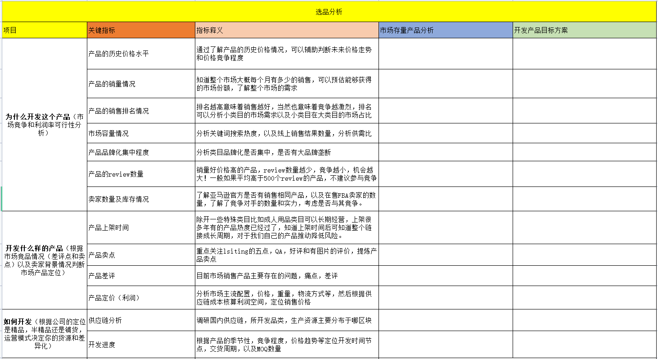Select the cell 市场容量情况
The width and height of the screenshot is (658, 359).
point(141,133)
